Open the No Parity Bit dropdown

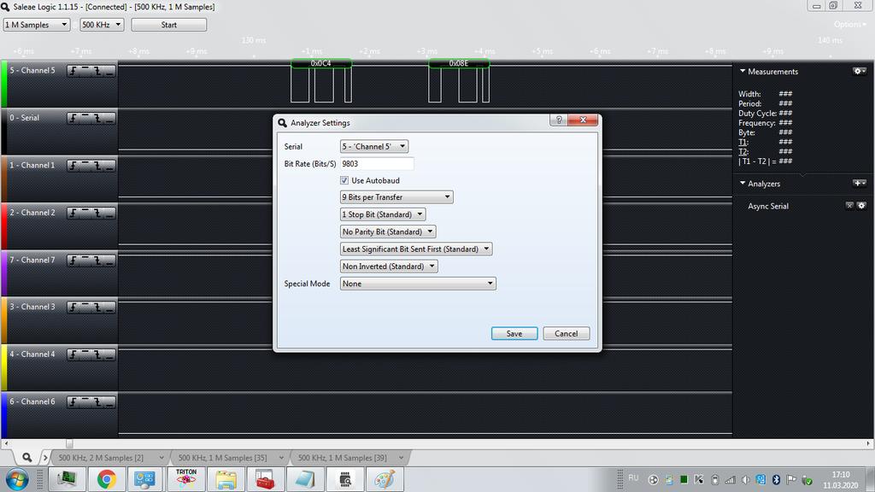click(388, 232)
